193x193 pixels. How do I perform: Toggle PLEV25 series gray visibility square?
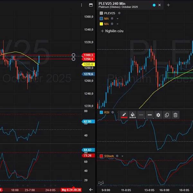pyautogui.click(x=101, y=13)
